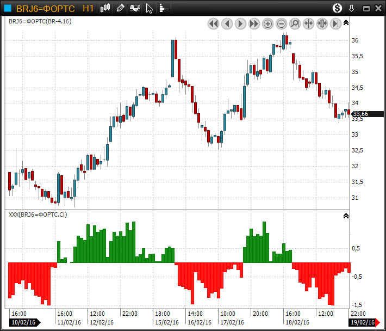This screenshot has width=386, height=331.
Task: Zoom in the chart with plus button
Action: pyautogui.click(x=267, y=23)
